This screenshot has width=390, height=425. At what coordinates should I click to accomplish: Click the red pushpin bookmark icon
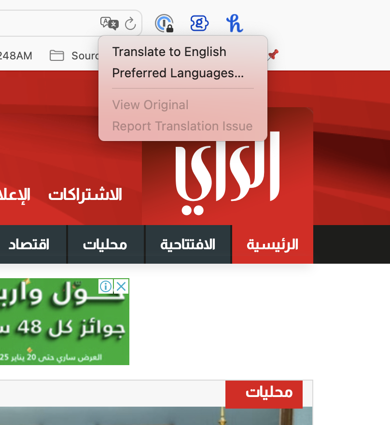(x=273, y=55)
